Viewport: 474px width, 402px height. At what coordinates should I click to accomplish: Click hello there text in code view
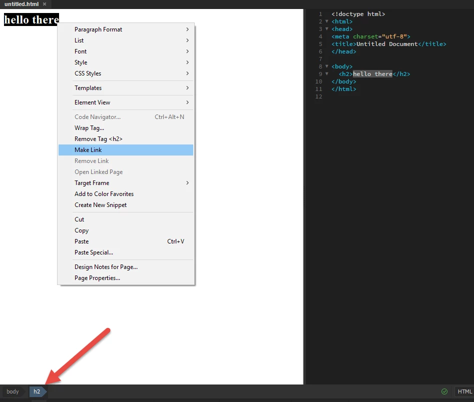coord(372,74)
